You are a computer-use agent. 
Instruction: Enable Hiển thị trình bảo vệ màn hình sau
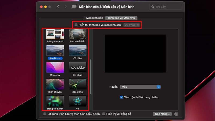pyautogui.click(x=76, y=25)
